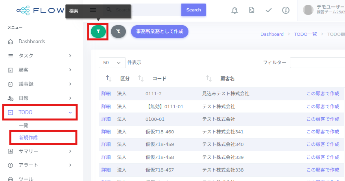Open the notifications bell icon
The width and height of the screenshot is (345, 181).
coord(235,10)
